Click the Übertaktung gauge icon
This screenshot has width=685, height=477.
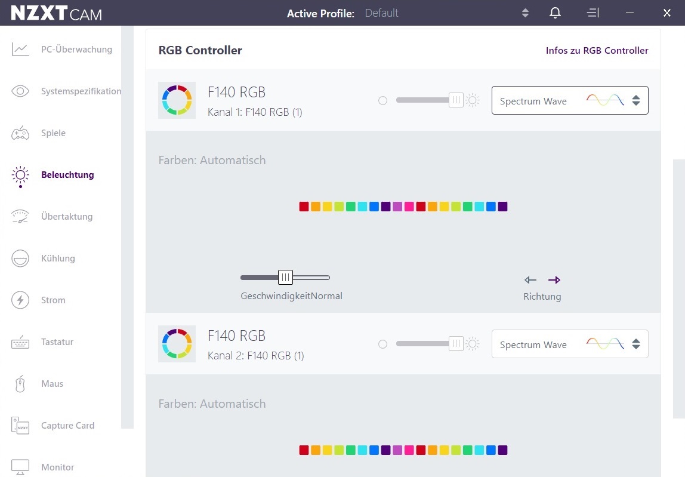(x=20, y=217)
